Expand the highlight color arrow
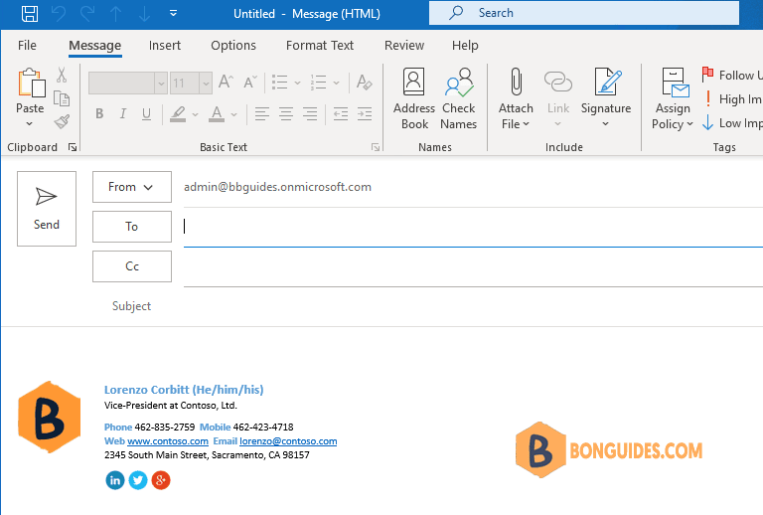The image size is (763, 515). [x=195, y=115]
